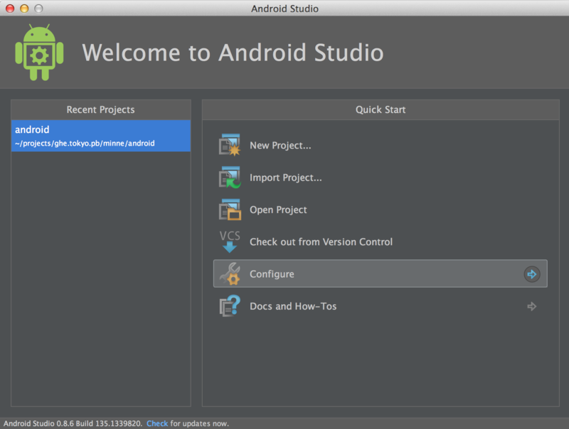
Task: Click the New Project icon
Action: [x=229, y=145]
